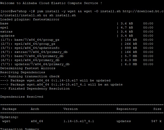The width and height of the screenshot is (164, 130).
Task: Click the 'wget' package name in table
Action: point(6,121)
